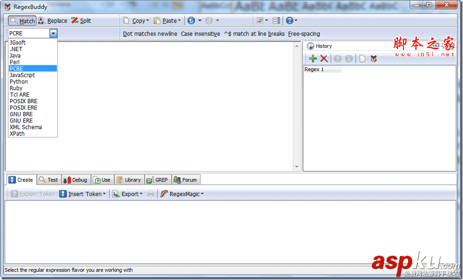Open the Debug tab
The height and width of the screenshot is (280, 463).
click(76, 180)
